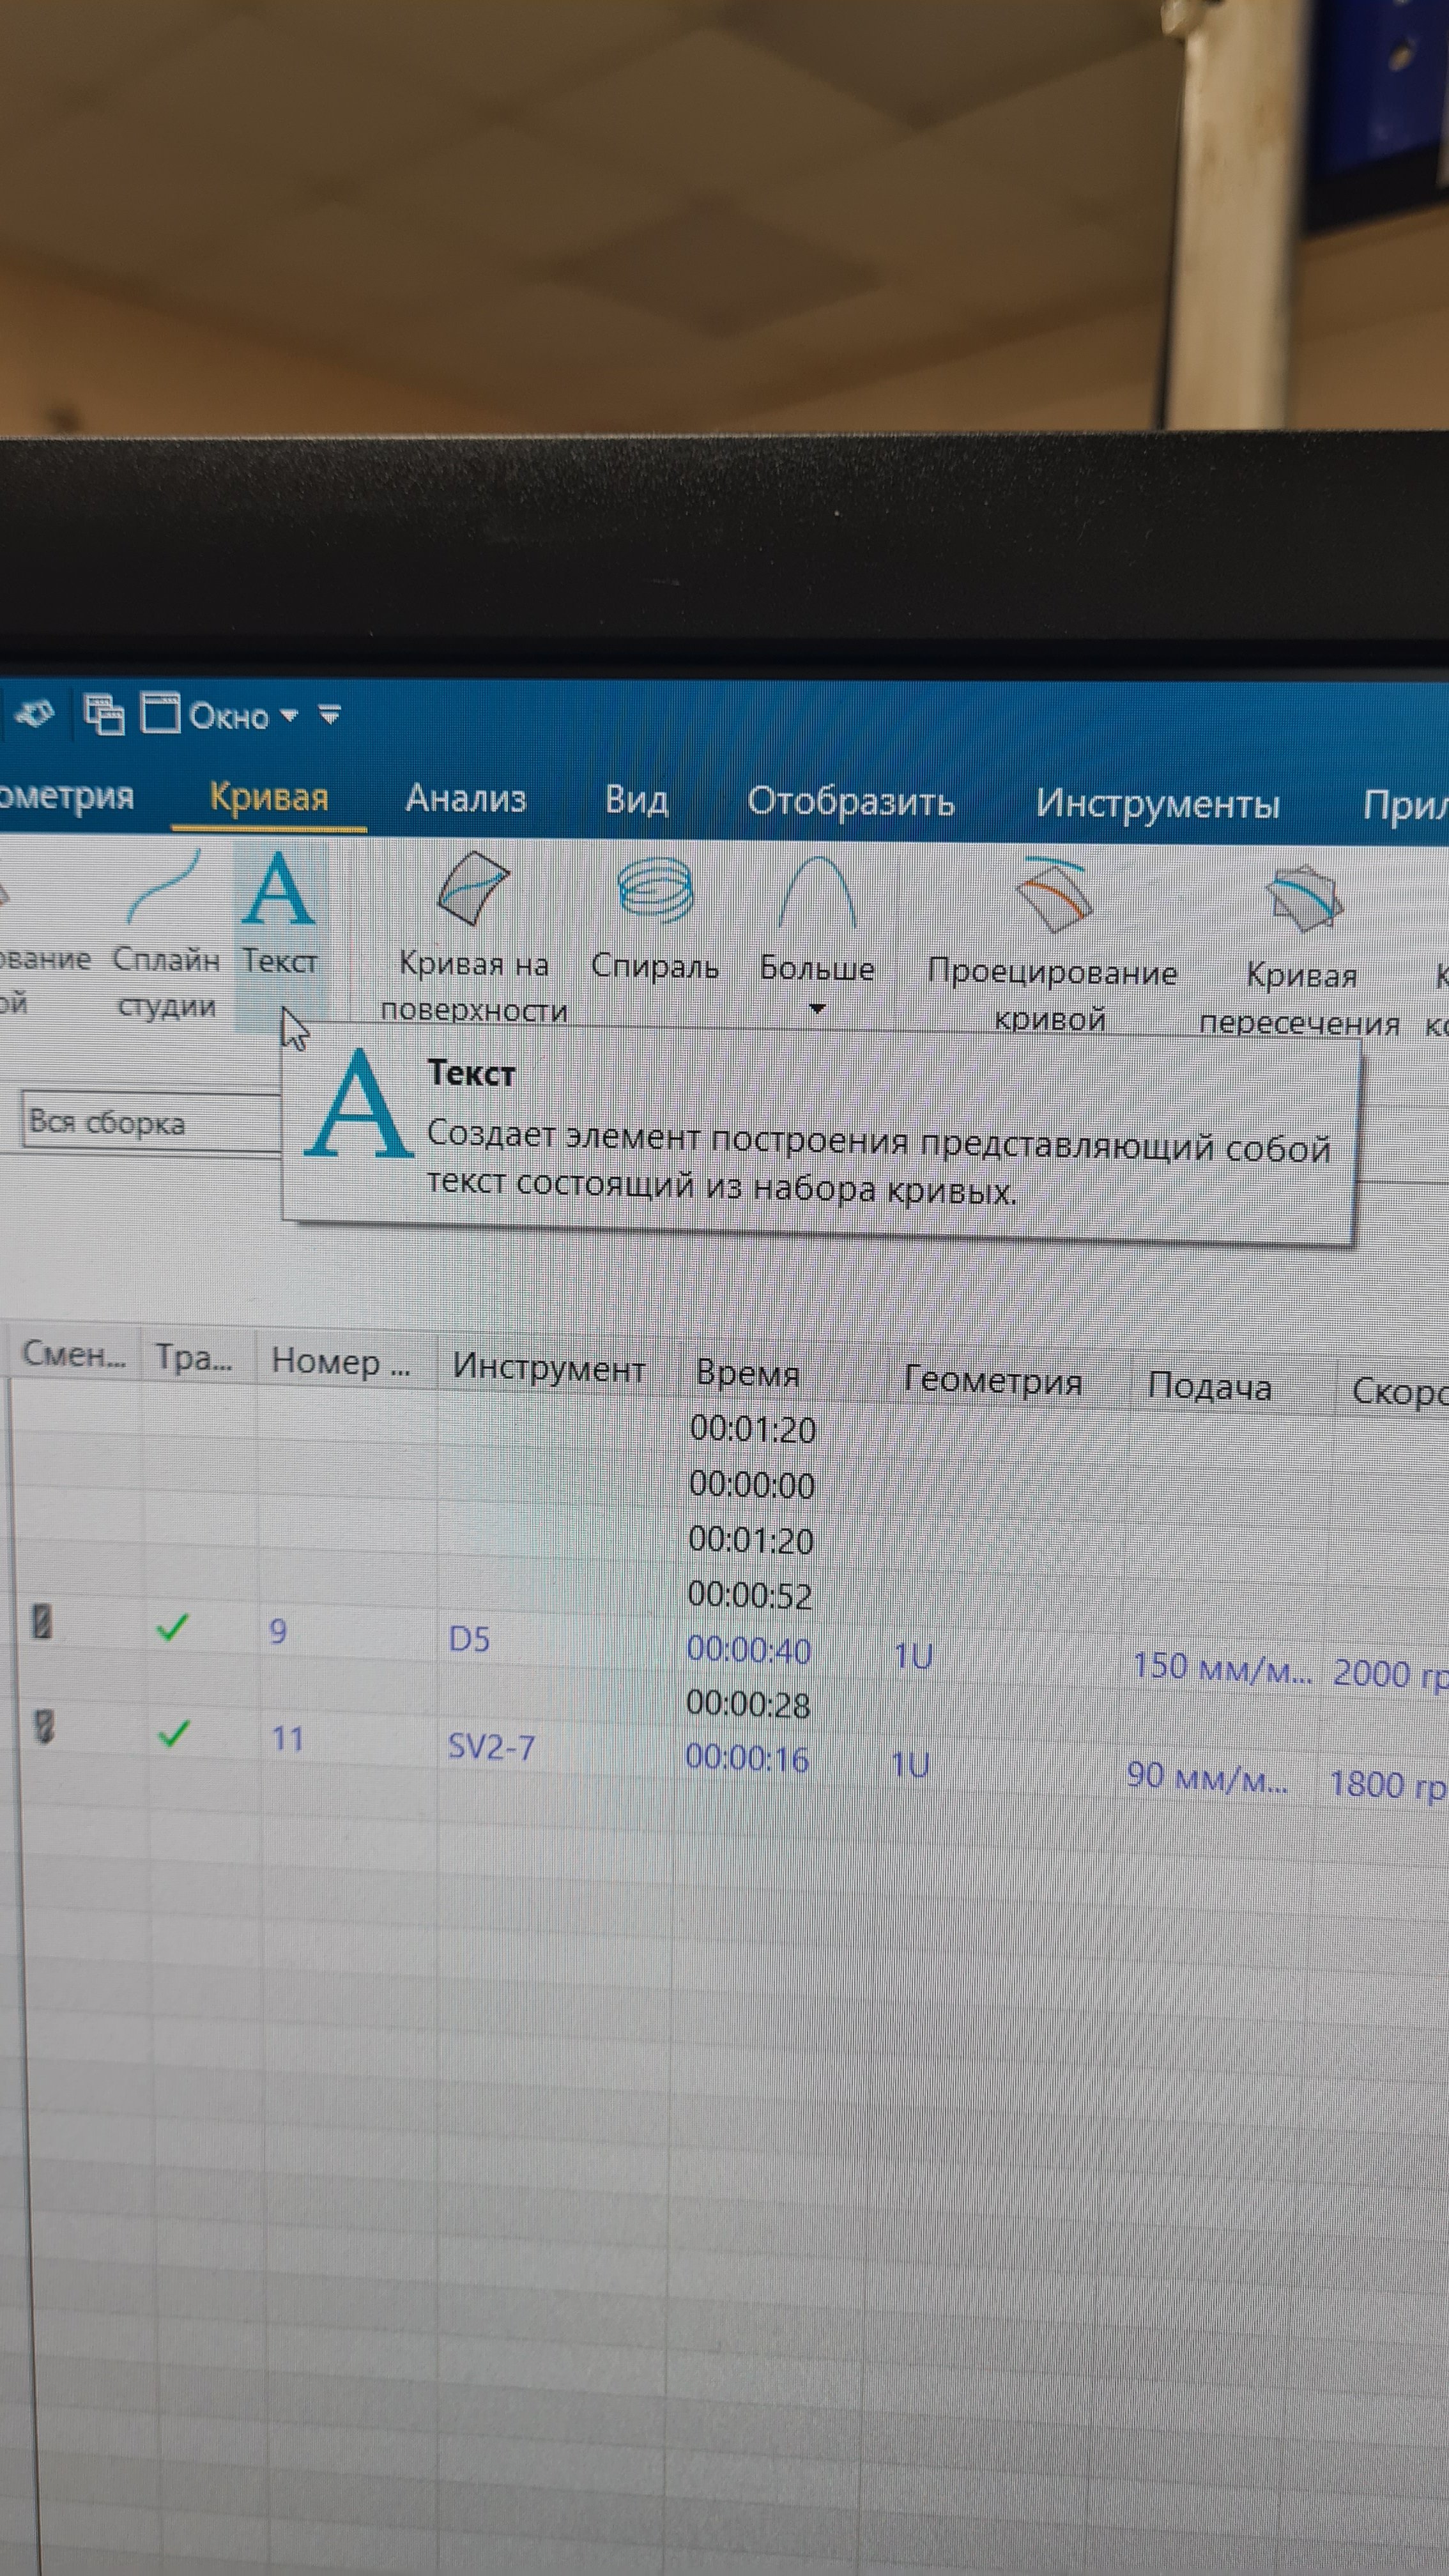Viewport: 1449px width, 2576px height.
Task: Select the Кривая на поверхности tool
Action: pyautogui.click(x=473, y=938)
